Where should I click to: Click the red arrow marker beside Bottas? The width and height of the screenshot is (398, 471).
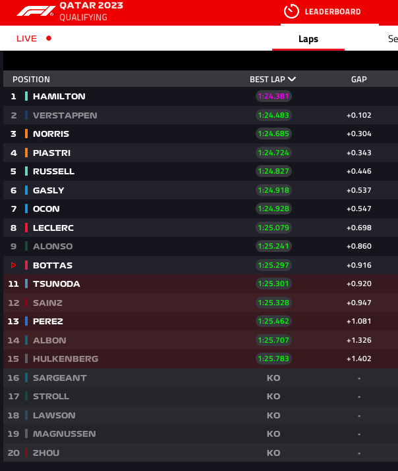click(13, 265)
